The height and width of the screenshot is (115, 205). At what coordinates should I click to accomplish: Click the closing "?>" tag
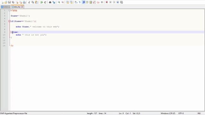tap(12, 46)
